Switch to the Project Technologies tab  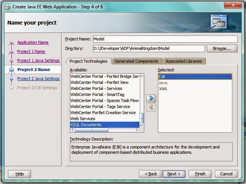coord(88,61)
